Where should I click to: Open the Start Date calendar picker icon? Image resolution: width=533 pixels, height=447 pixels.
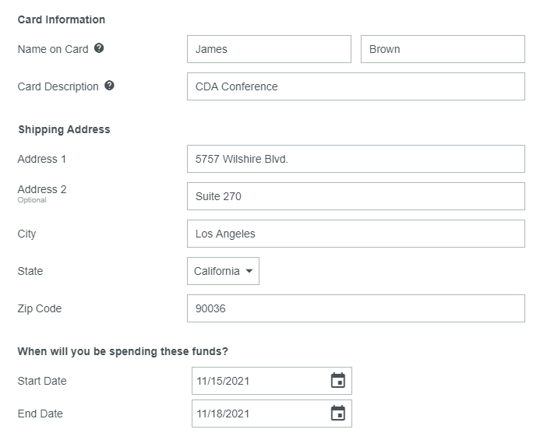[x=337, y=381]
